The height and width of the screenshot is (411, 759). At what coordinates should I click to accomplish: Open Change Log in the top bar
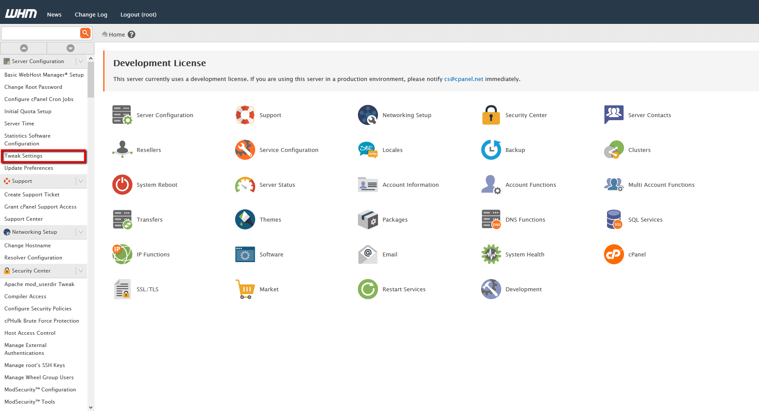pyautogui.click(x=91, y=14)
